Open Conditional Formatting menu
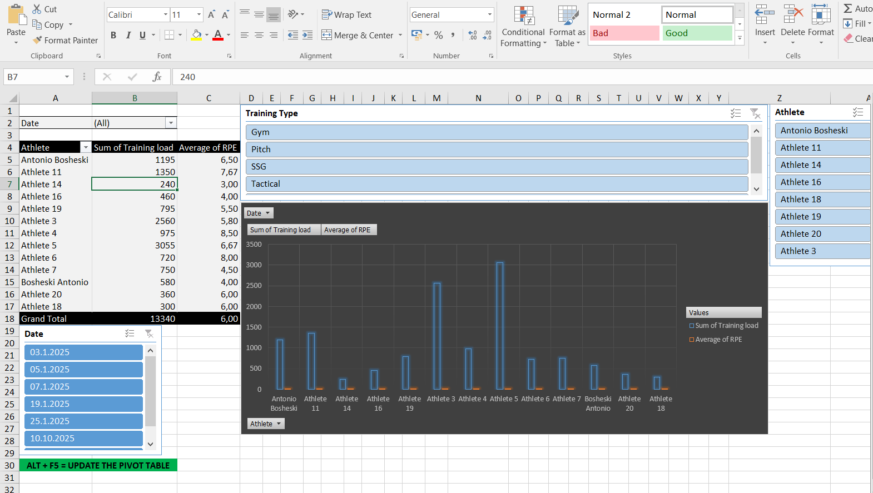 523,26
